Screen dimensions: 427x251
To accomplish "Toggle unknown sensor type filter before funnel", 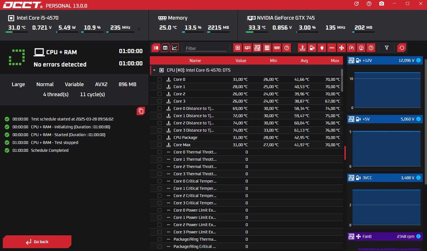I will click(371, 48).
